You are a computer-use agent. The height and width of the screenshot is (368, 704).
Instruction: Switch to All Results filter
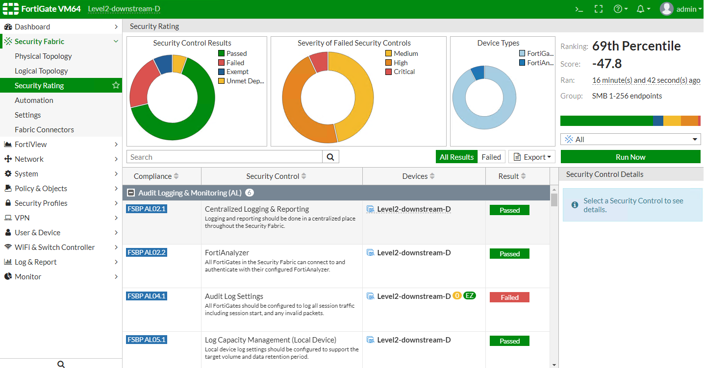[456, 157]
